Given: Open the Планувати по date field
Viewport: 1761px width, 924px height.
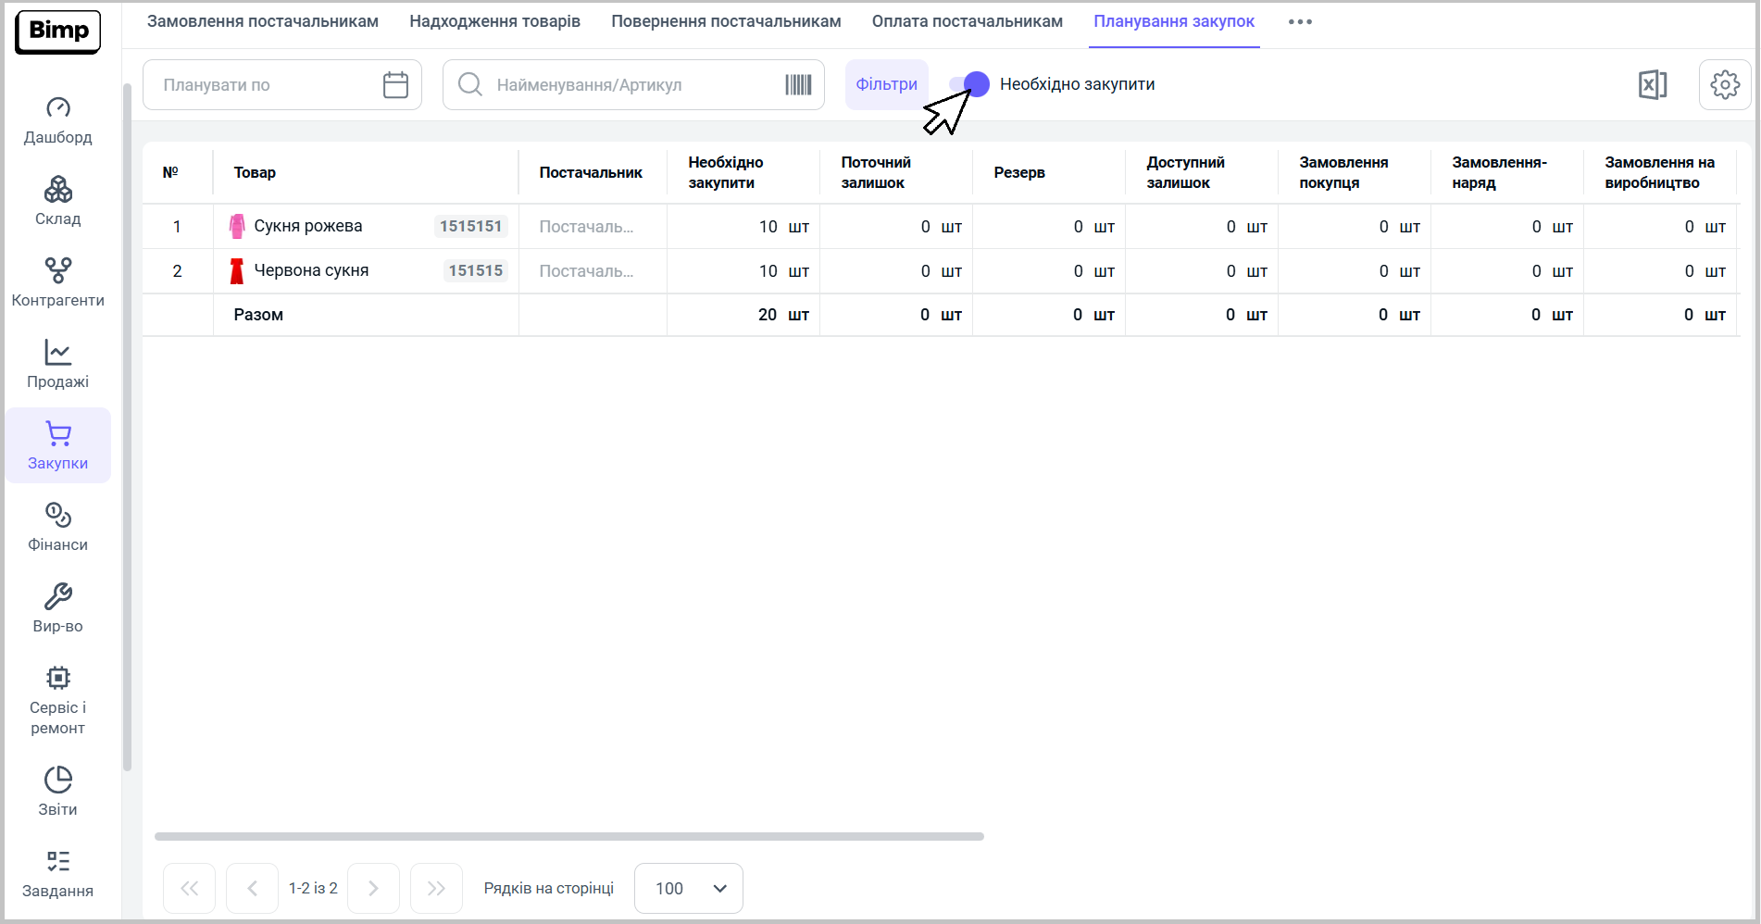Looking at the screenshot, I should coord(264,85).
